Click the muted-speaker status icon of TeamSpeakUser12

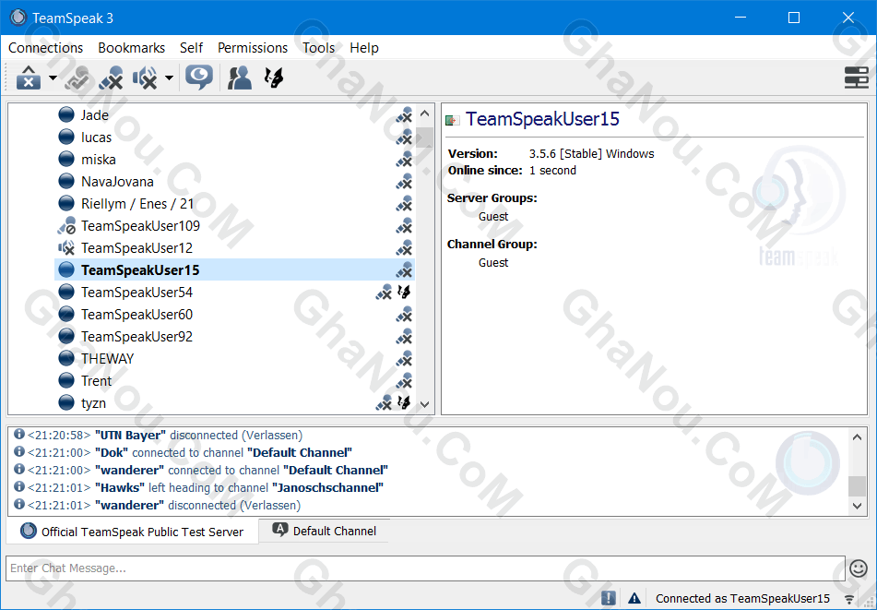tap(66, 248)
